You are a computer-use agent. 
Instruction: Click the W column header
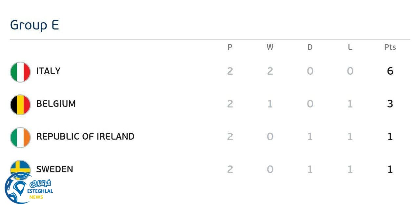click(x=270, y=47)
